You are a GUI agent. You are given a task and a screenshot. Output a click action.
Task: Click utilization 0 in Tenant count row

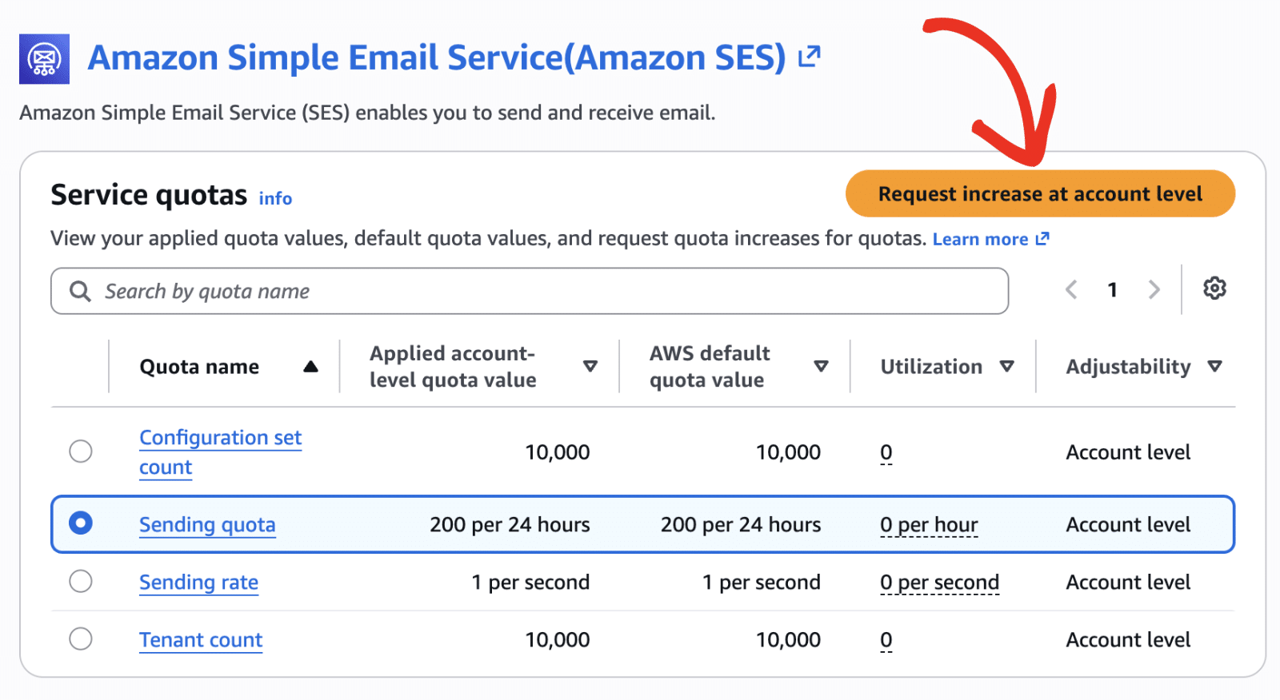coord(886,640)
